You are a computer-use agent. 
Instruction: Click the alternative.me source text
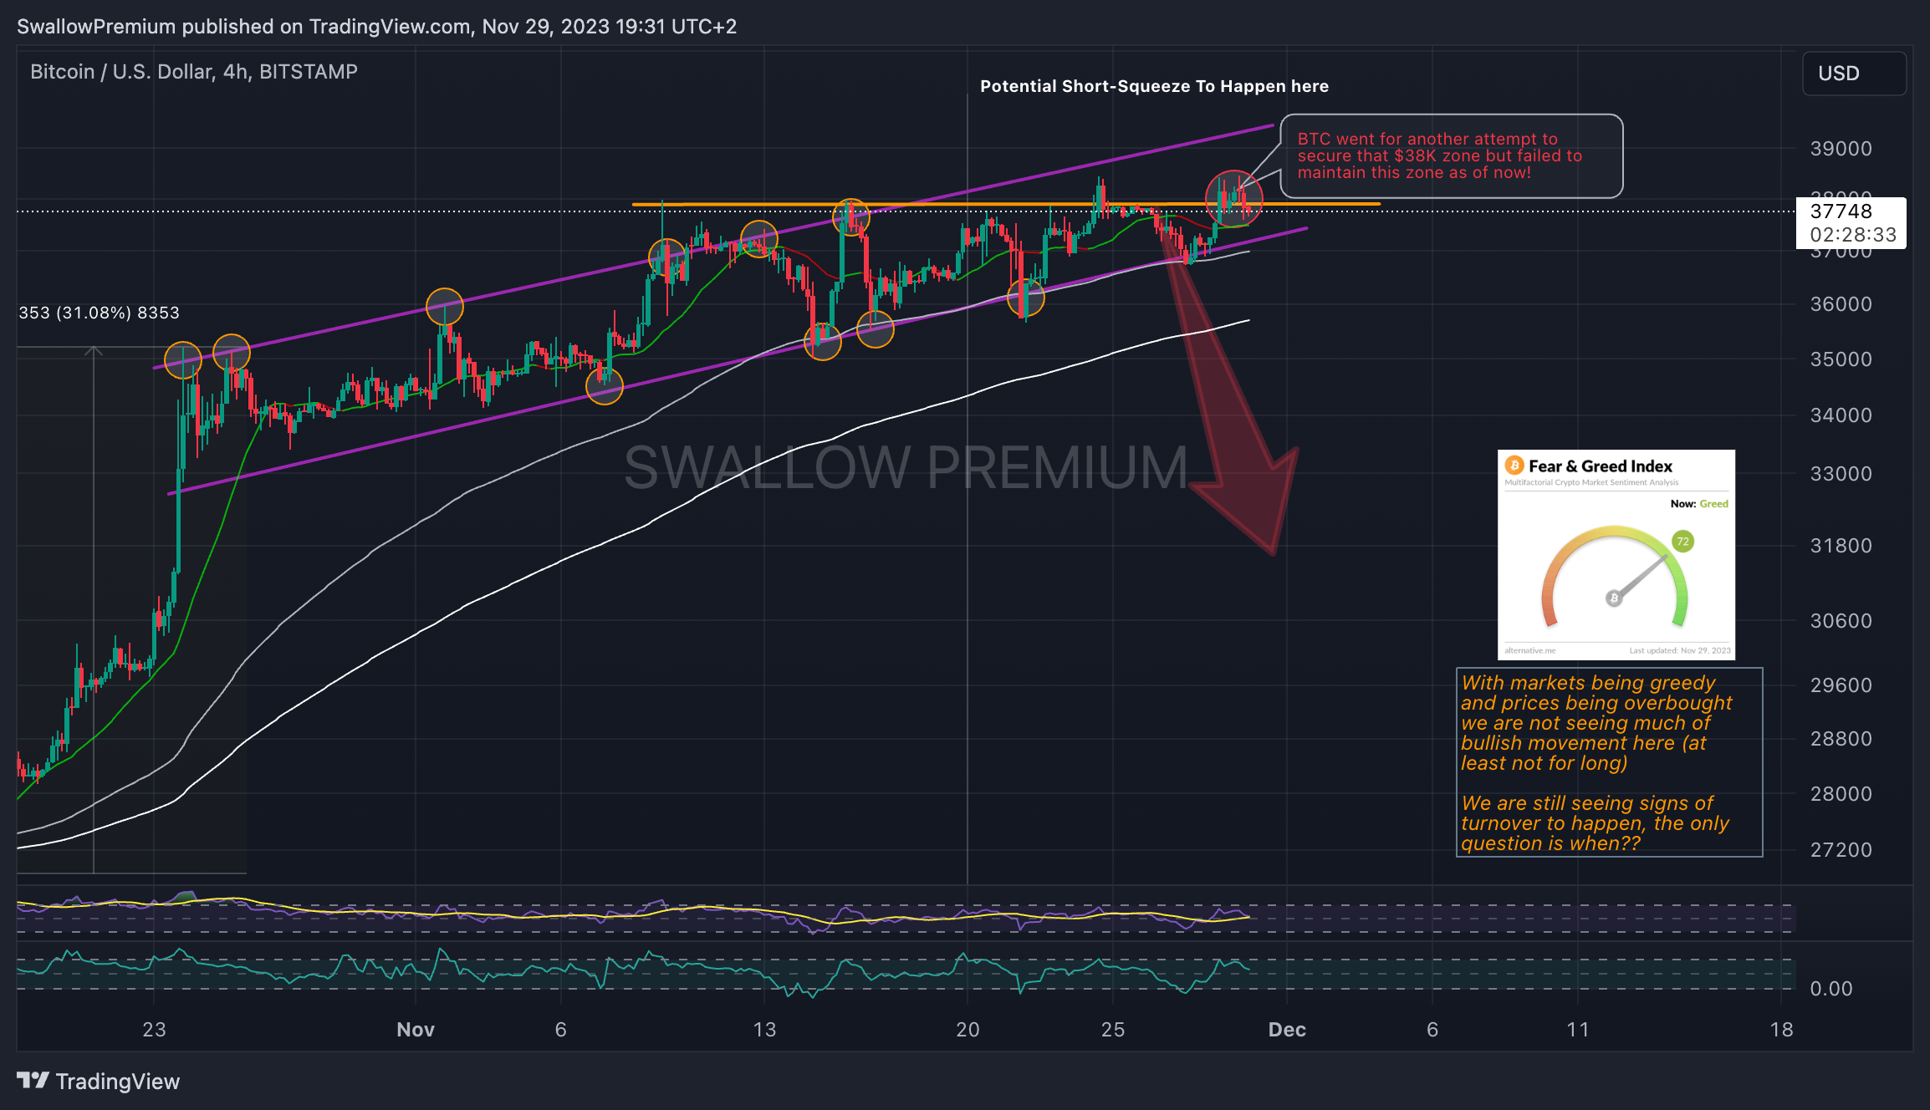coord(1530,650)
